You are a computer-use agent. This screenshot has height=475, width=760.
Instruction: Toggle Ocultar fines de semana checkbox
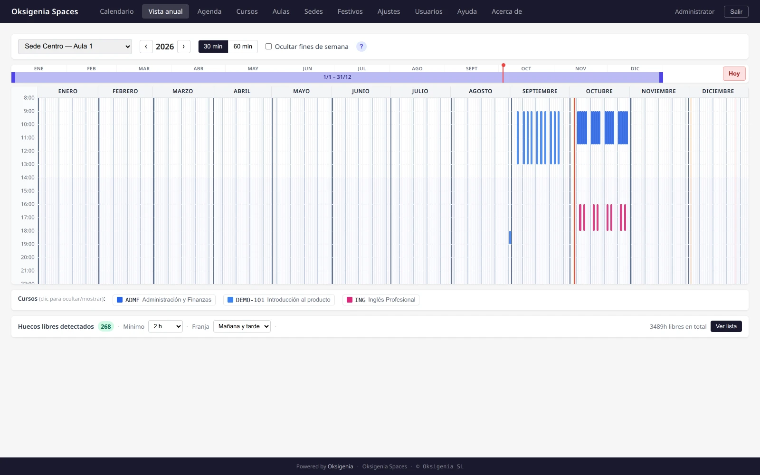coord(268,47)
